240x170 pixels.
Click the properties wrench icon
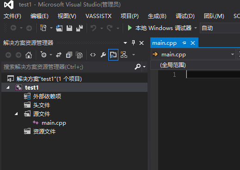(103, 55)
